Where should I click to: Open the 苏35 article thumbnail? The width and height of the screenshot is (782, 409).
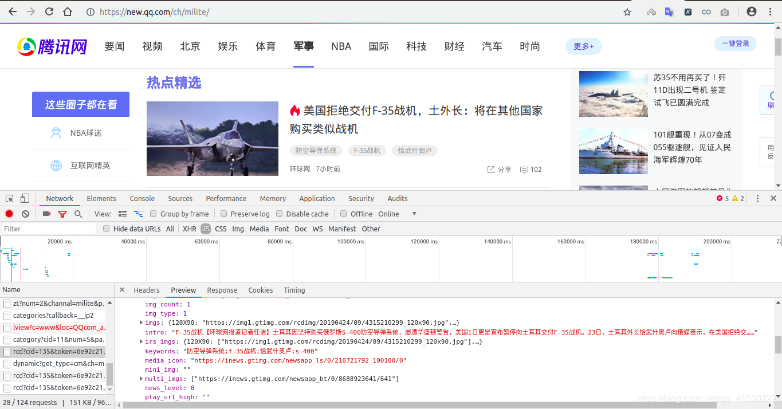click(614, 94)
